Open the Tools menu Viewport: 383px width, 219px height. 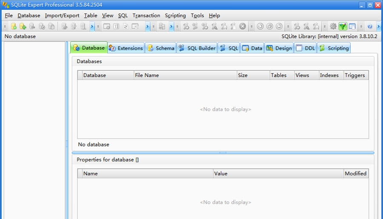click(x=197, y=16)
